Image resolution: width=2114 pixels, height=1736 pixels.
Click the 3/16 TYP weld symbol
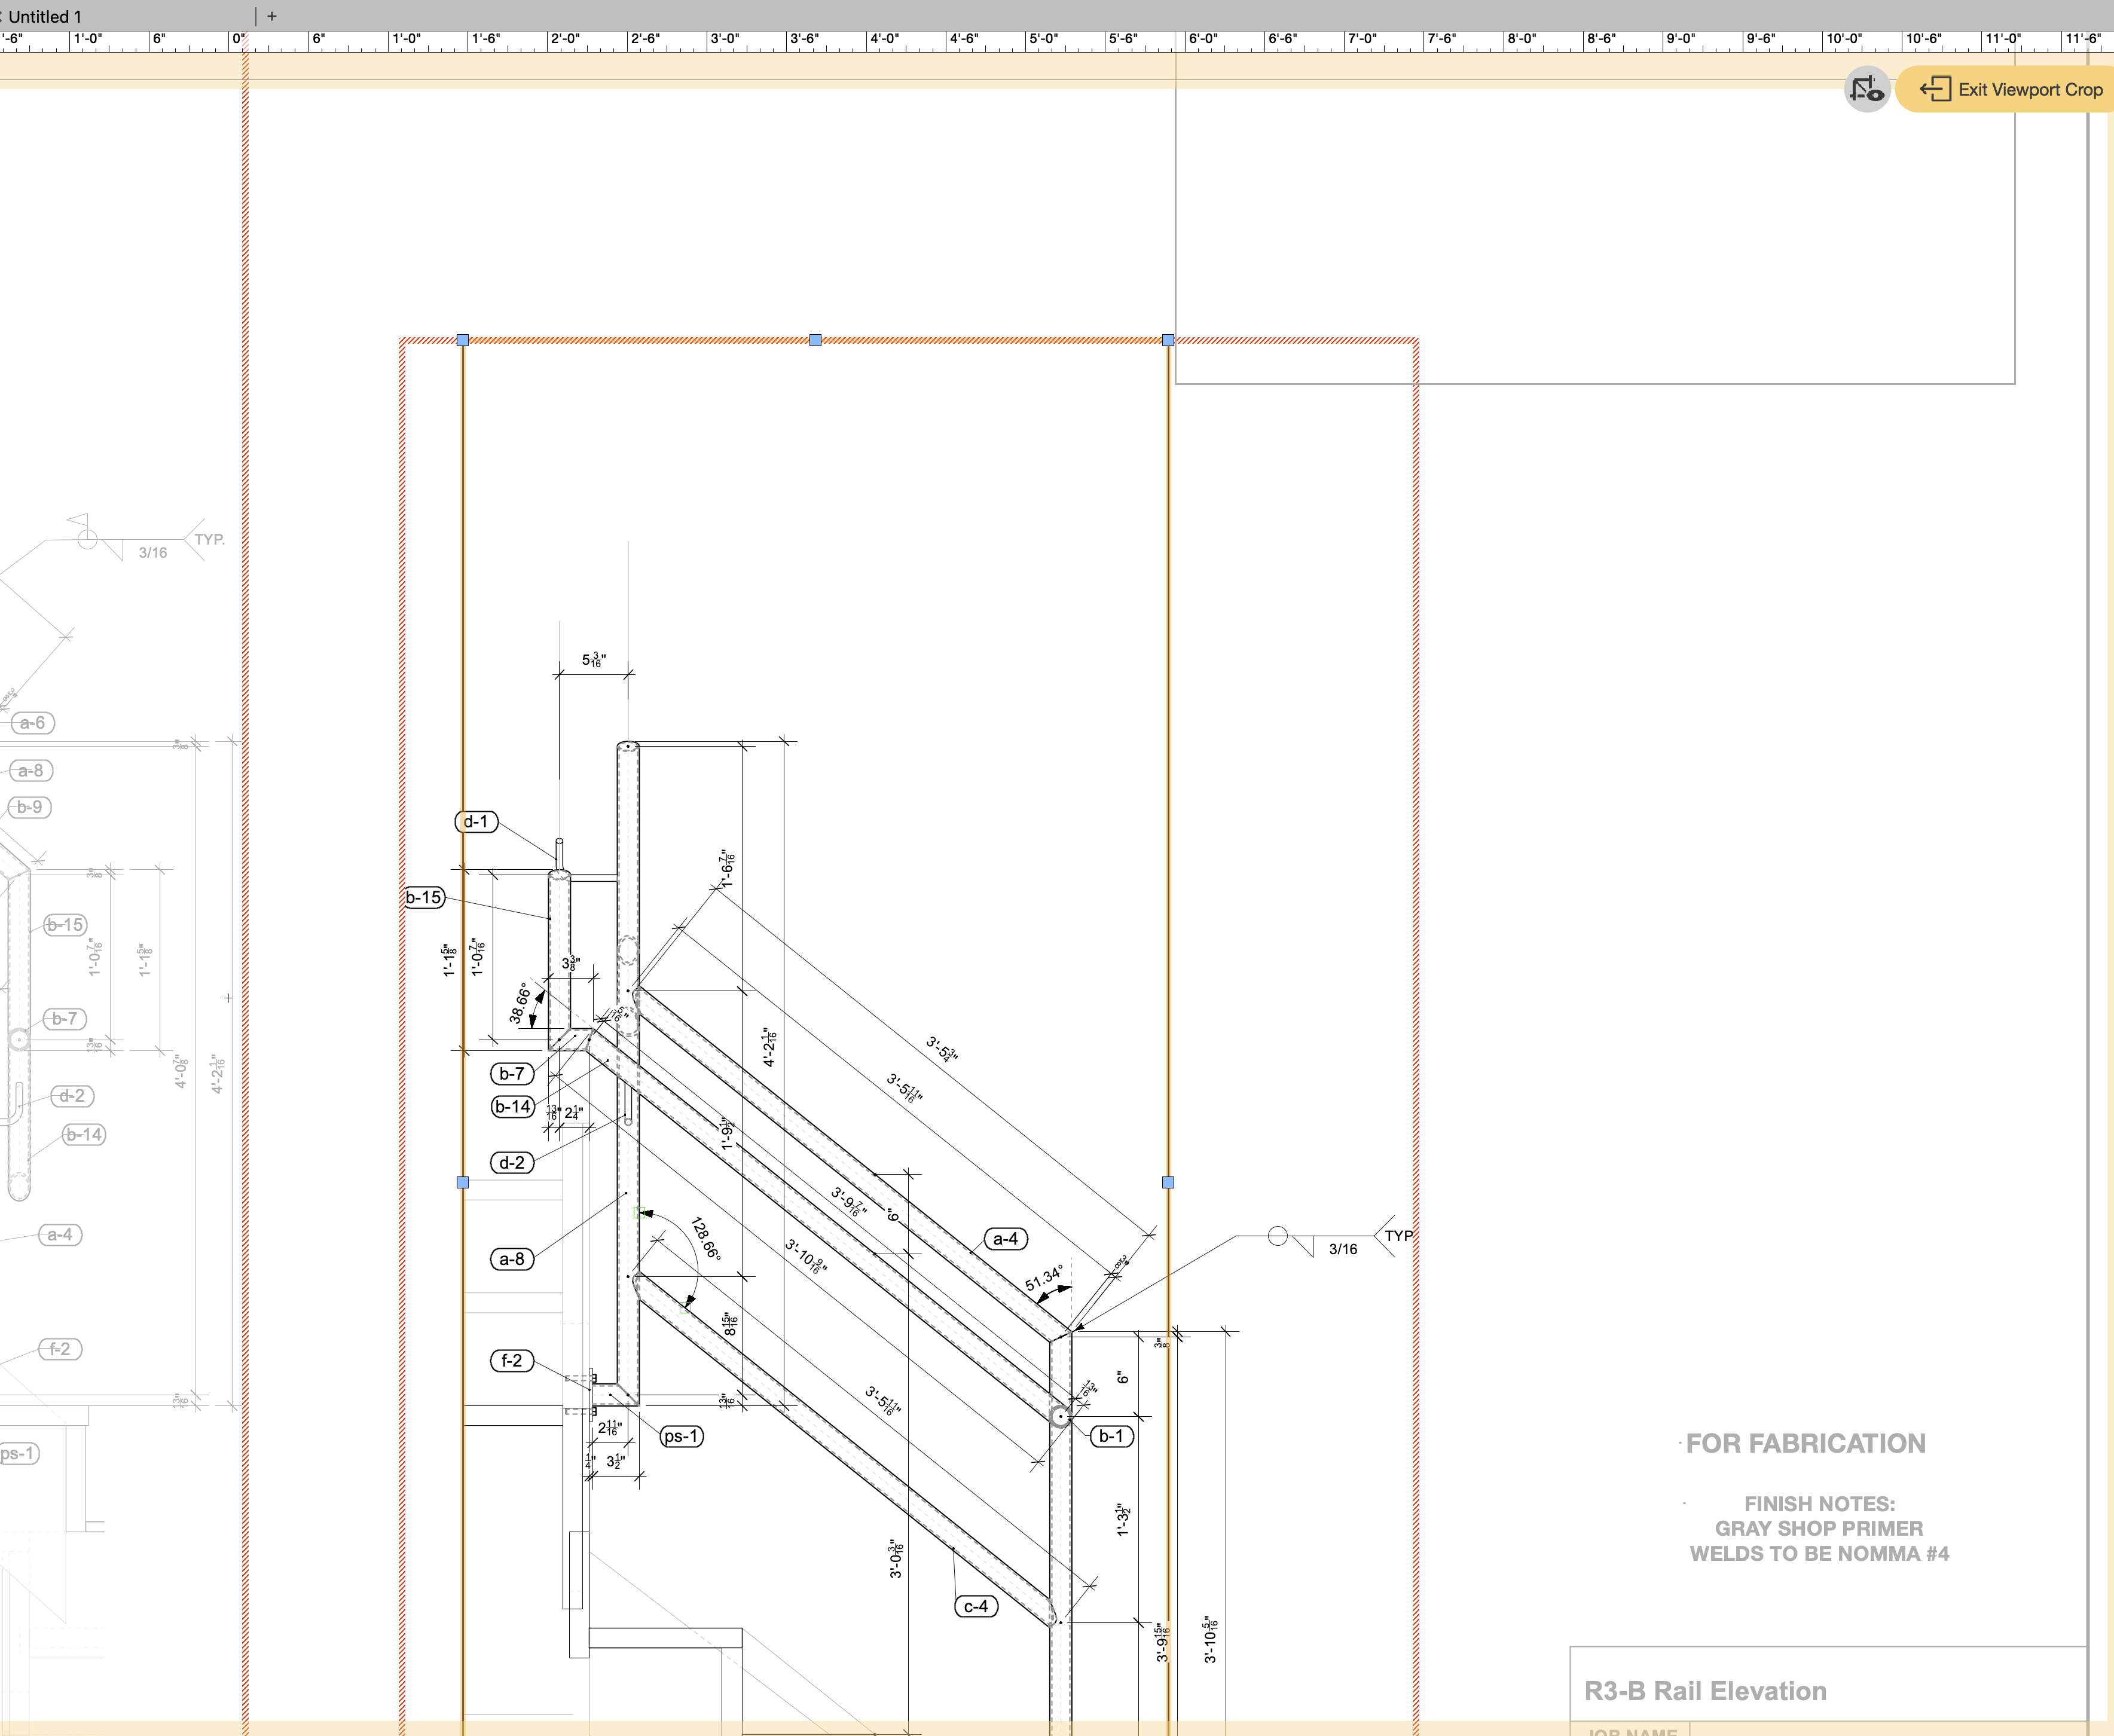coord(1342,1248)
